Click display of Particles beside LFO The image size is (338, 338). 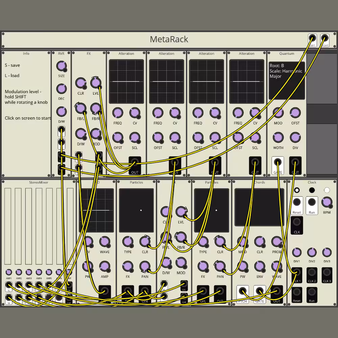[x=136, y=210]
